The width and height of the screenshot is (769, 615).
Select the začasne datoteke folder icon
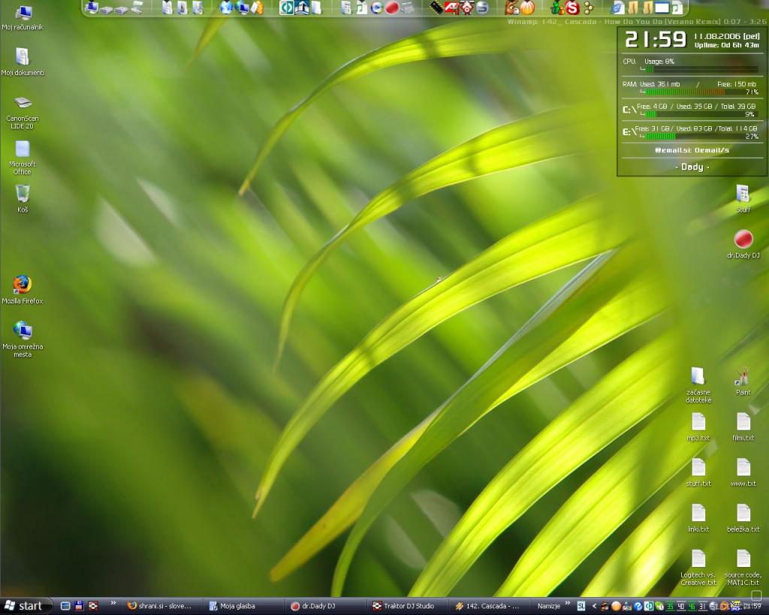pyautogui.click(x=698, y=385)
